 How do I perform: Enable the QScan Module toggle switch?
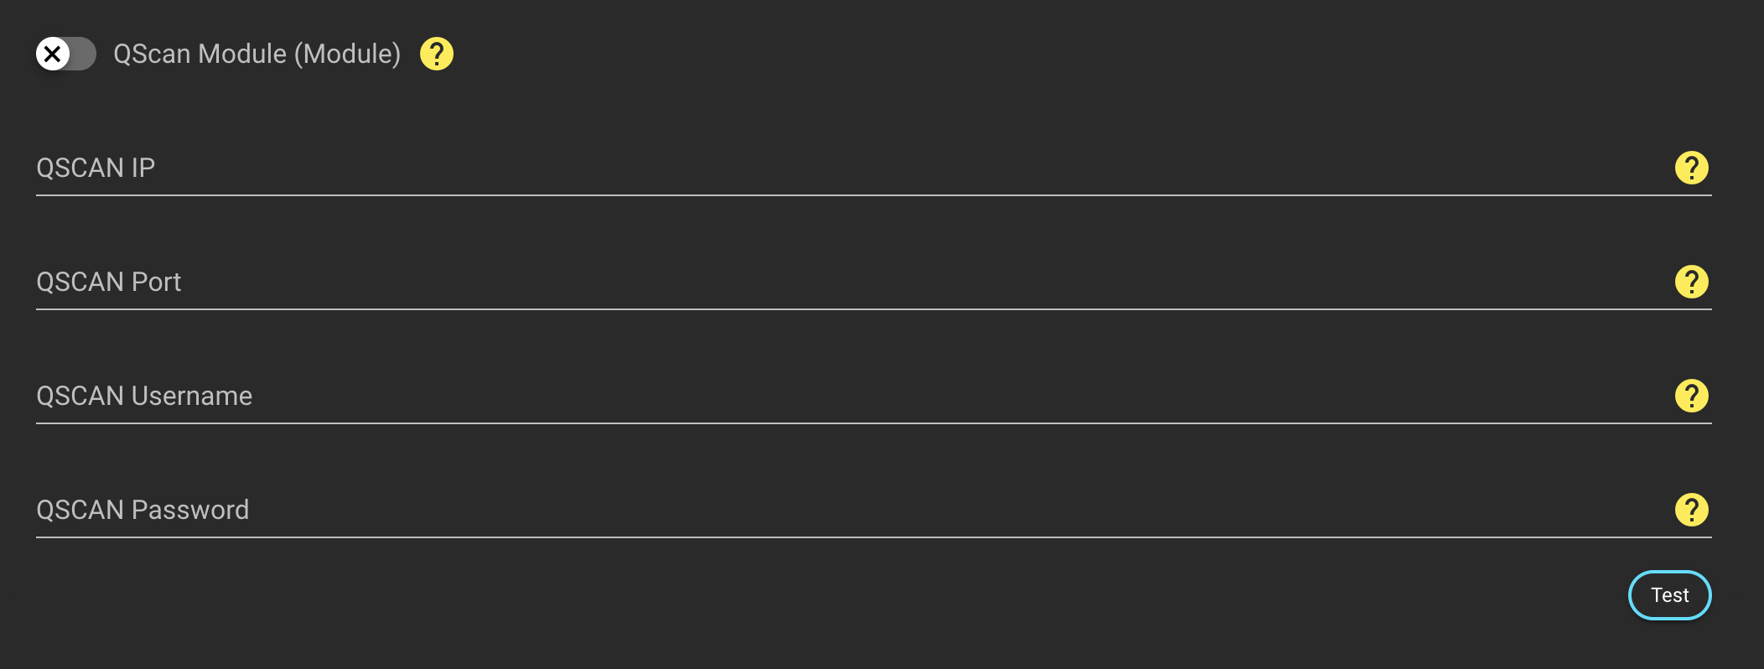[x=65, y=54]
